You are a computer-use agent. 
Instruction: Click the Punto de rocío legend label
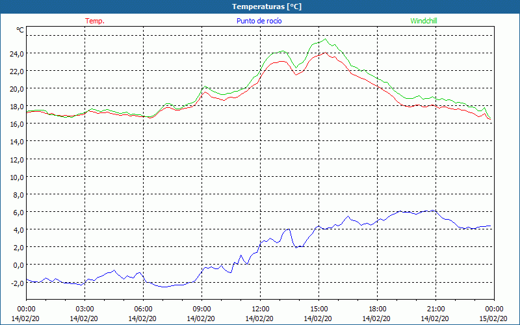coord(259,21)
